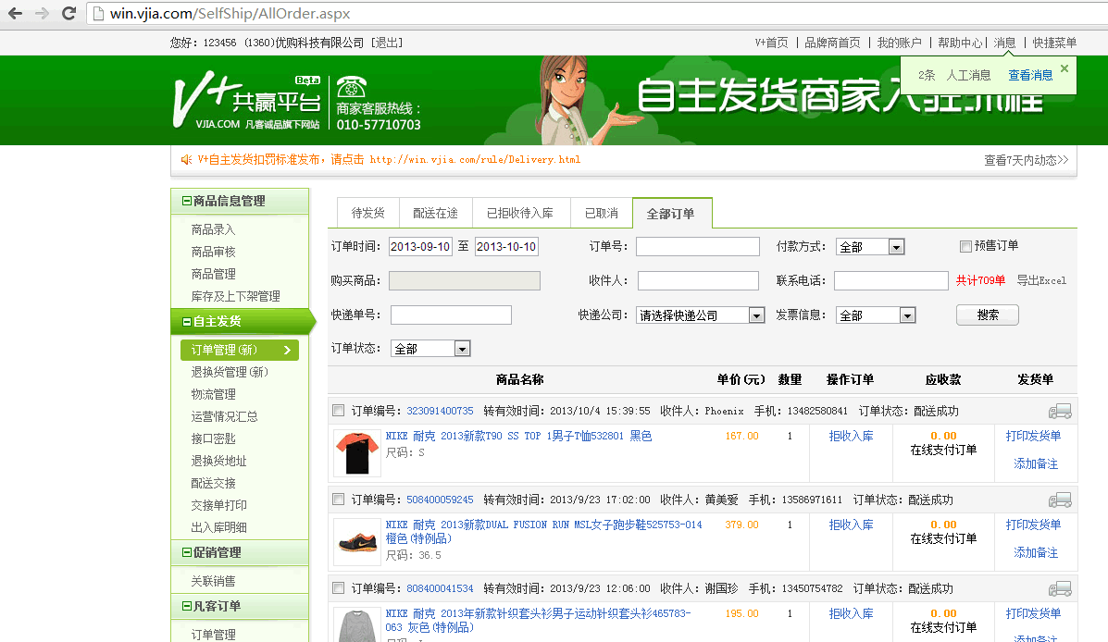Open 我的账户 in top navigation
The height and width of the screenshot is (642, 1108).
click(x=900, y=43)
